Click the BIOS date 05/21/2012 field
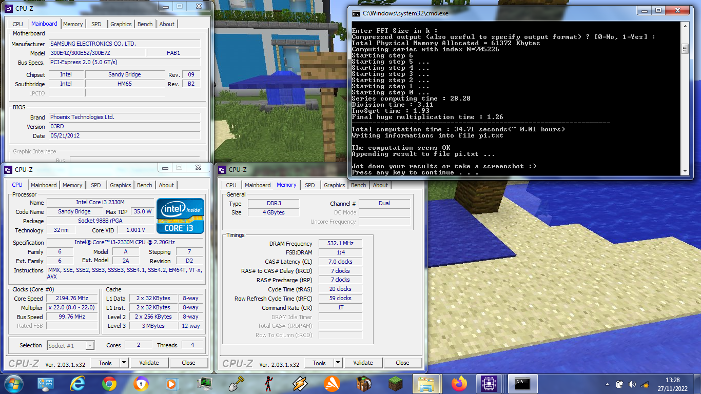701x394 pixels. pyautogui.click(x=124, y=136)
